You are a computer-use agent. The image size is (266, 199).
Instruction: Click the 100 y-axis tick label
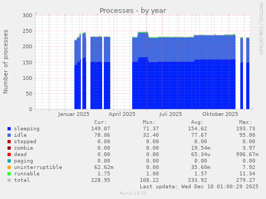[x=27, y=78]
